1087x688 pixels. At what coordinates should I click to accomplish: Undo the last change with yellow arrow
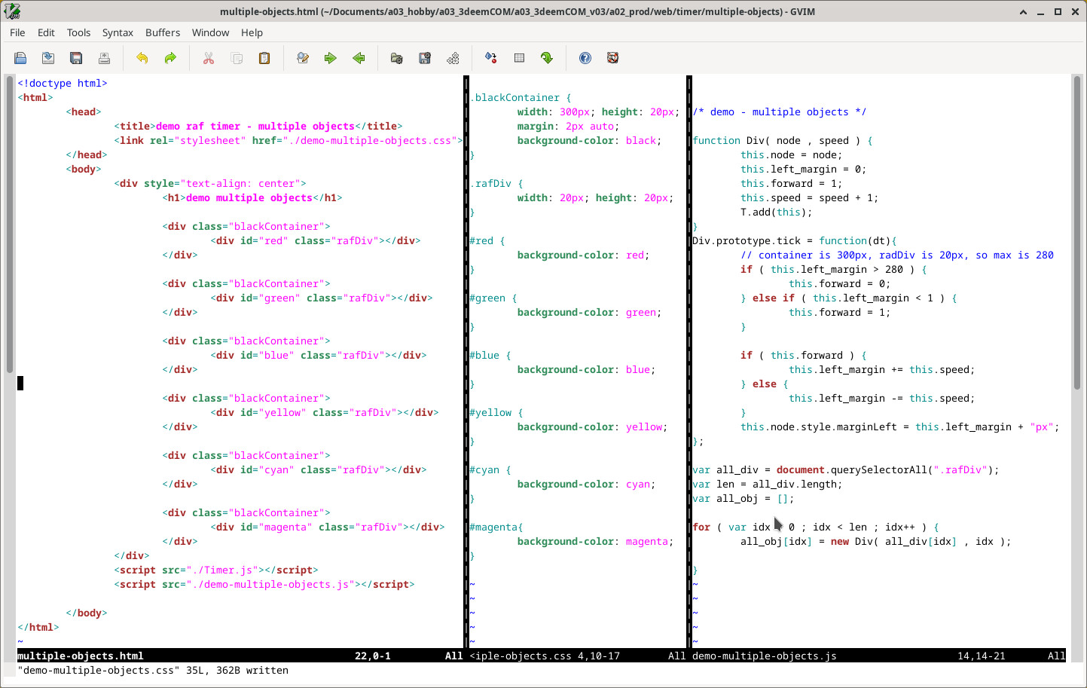142,58
